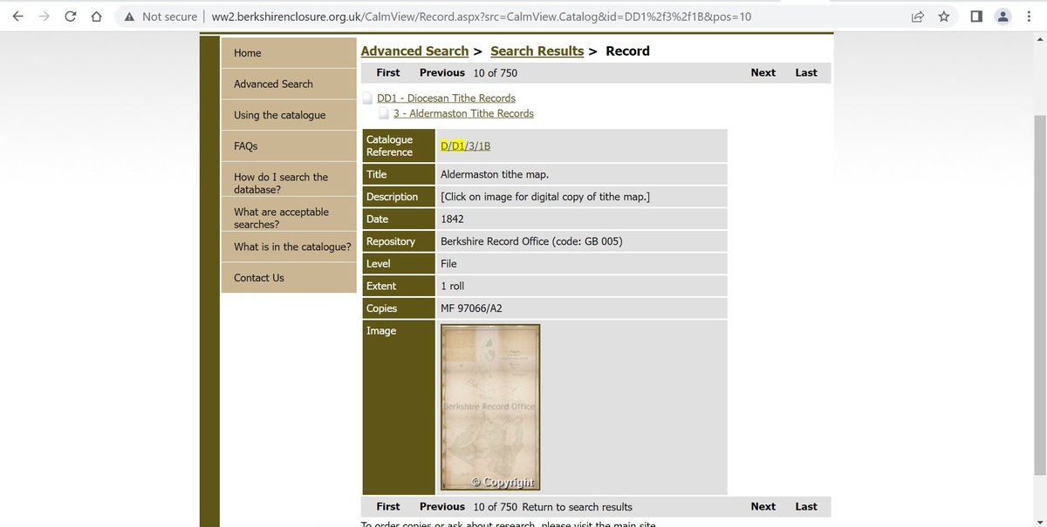Screen dimensions: 1047x527
Task: Bookmark this record page with the star
Action: (943, 16)
